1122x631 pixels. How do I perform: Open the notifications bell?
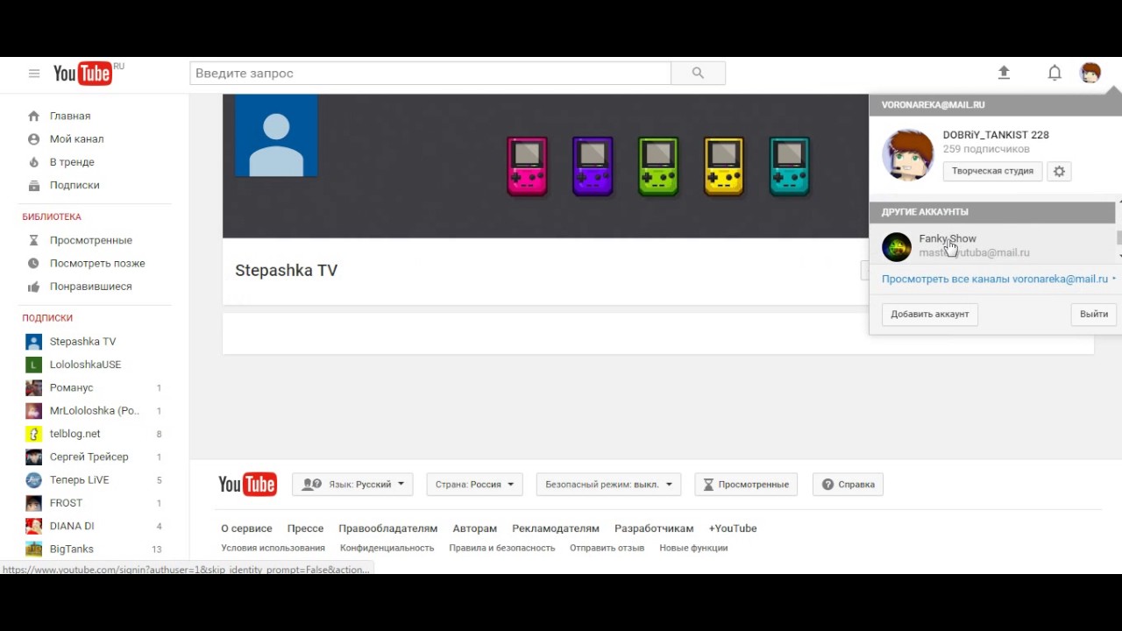pyautogui.click(x=1055, y=73)
